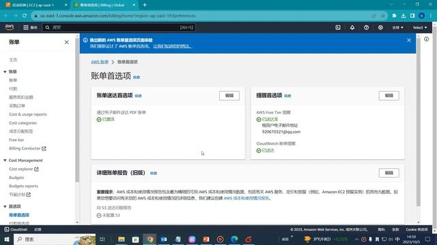Open the settings gear icon in AWS header
Screen dimensions: 437x245
[380, 27]
